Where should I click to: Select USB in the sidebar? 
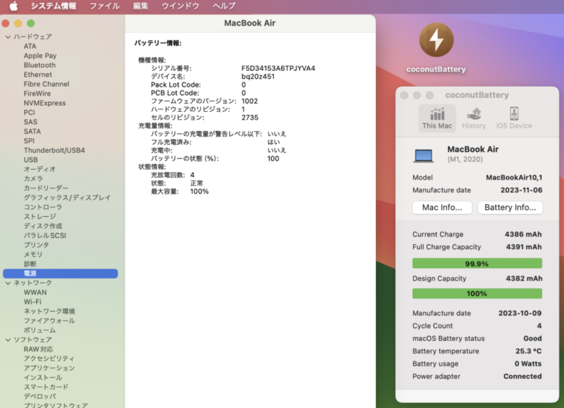pyautogui.click(x=30, y=160)
